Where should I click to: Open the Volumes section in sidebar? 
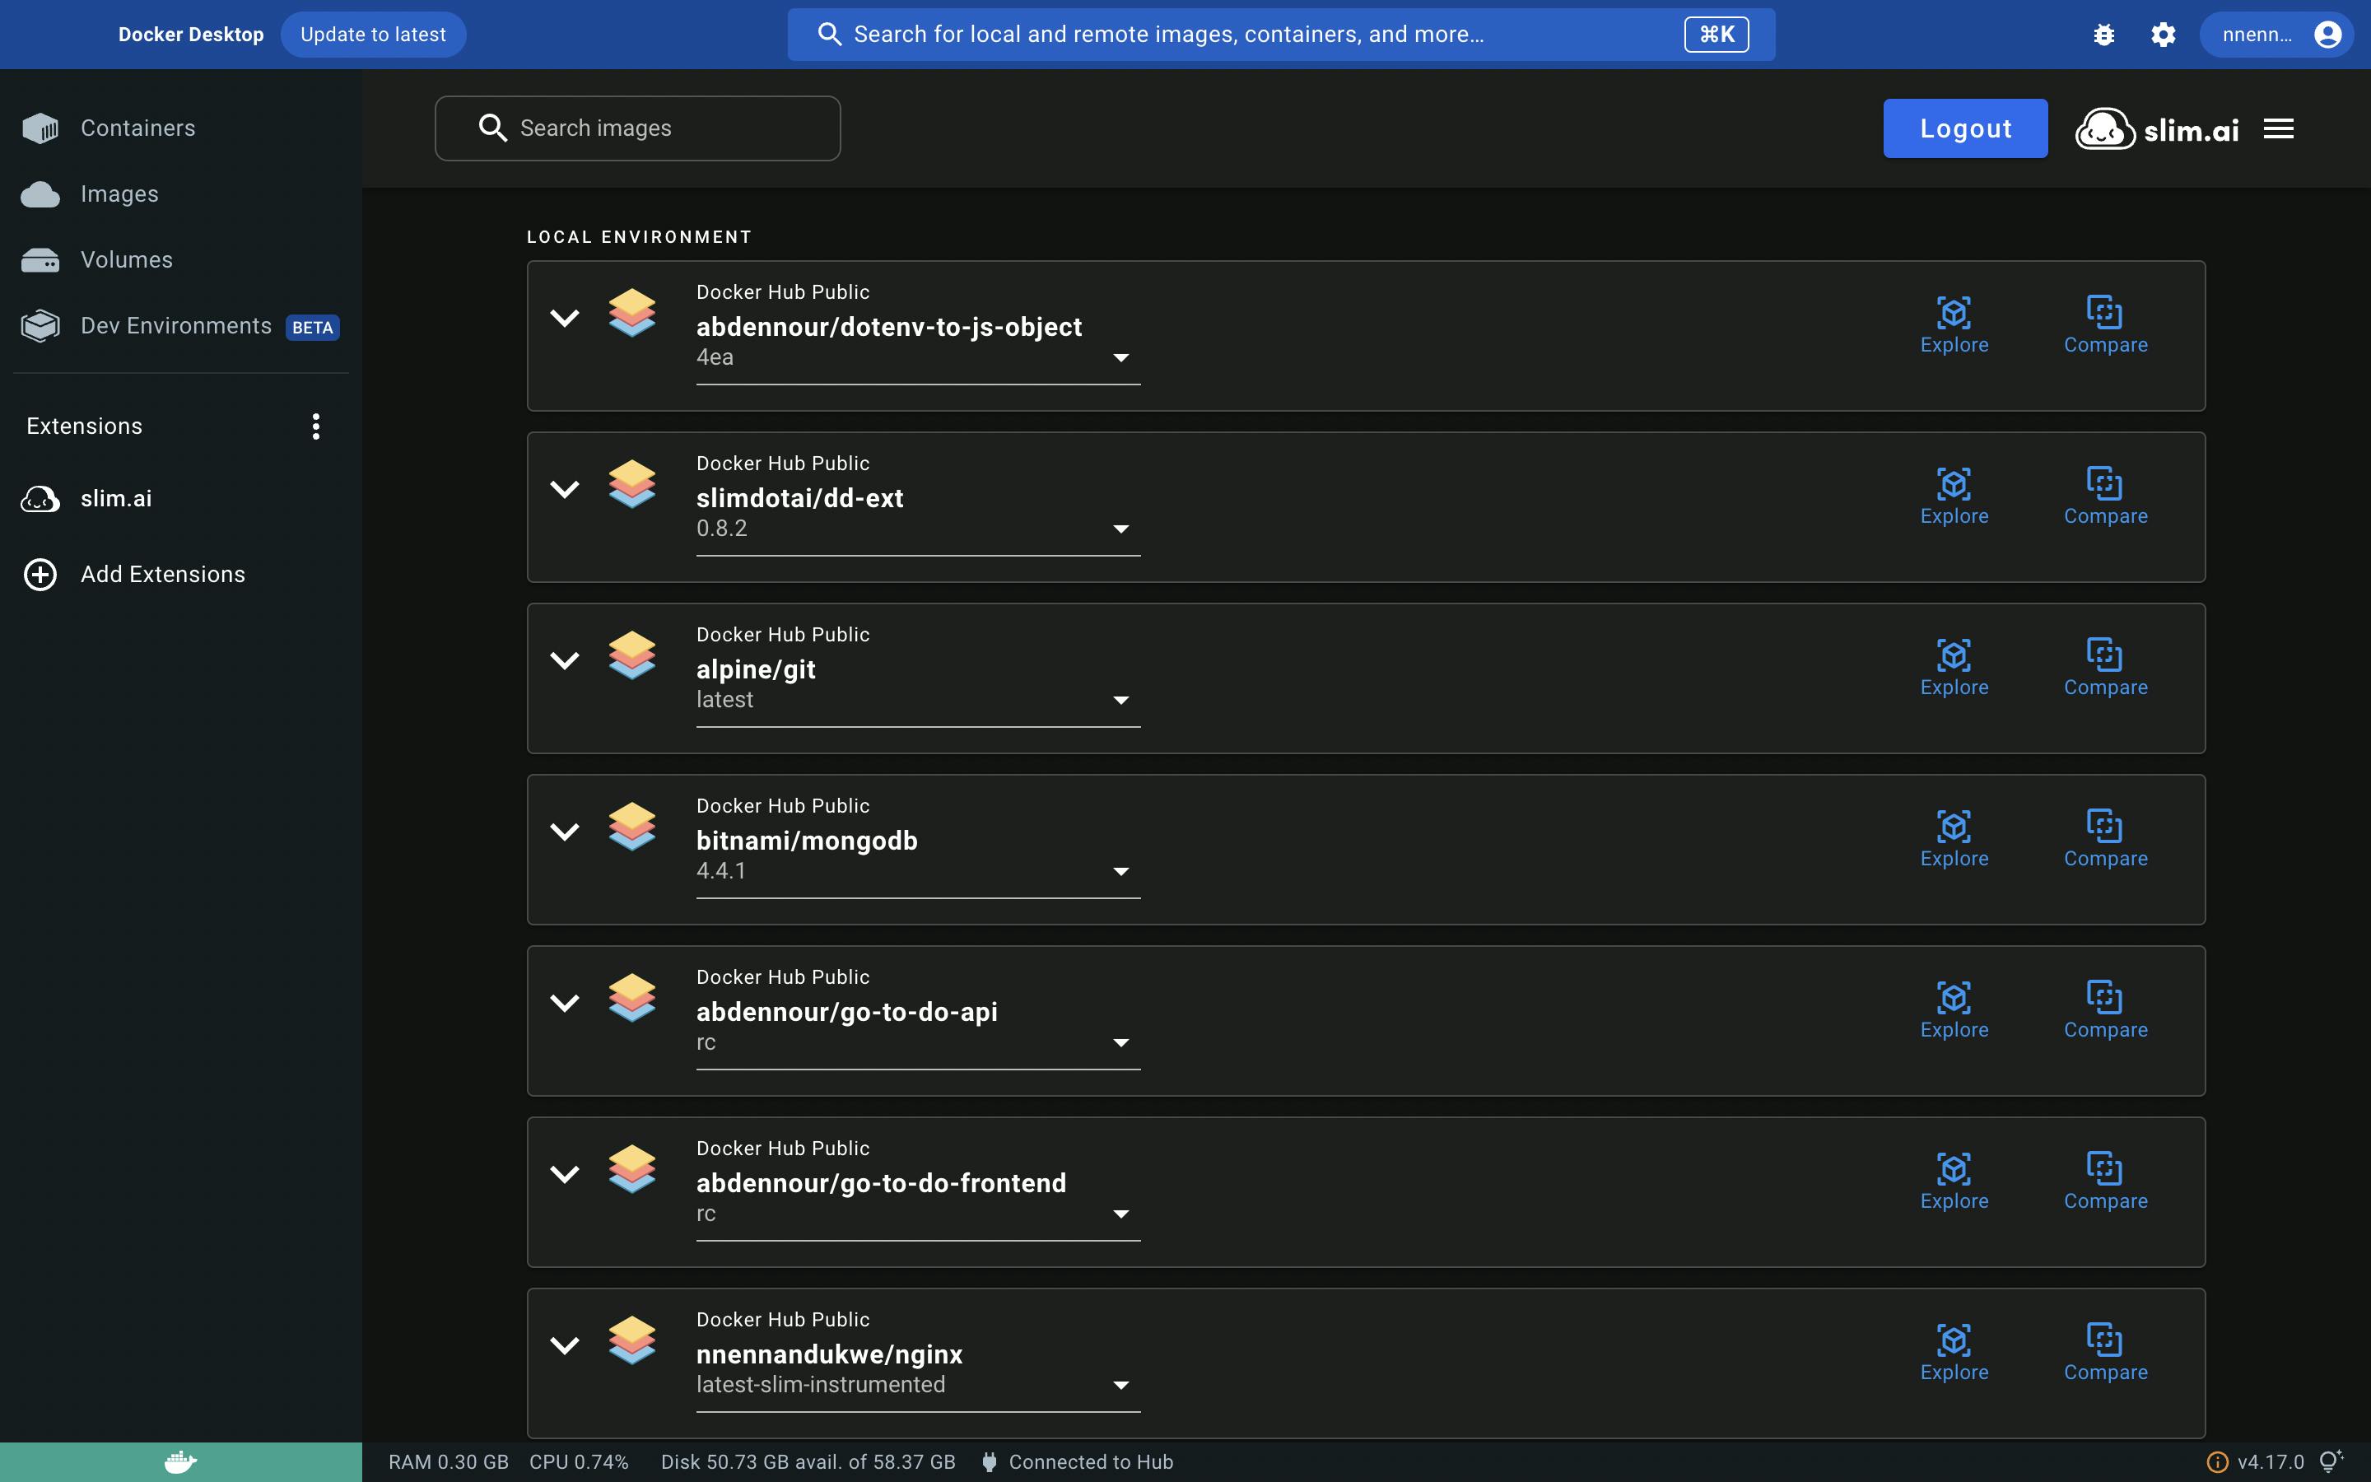(180, 259)
